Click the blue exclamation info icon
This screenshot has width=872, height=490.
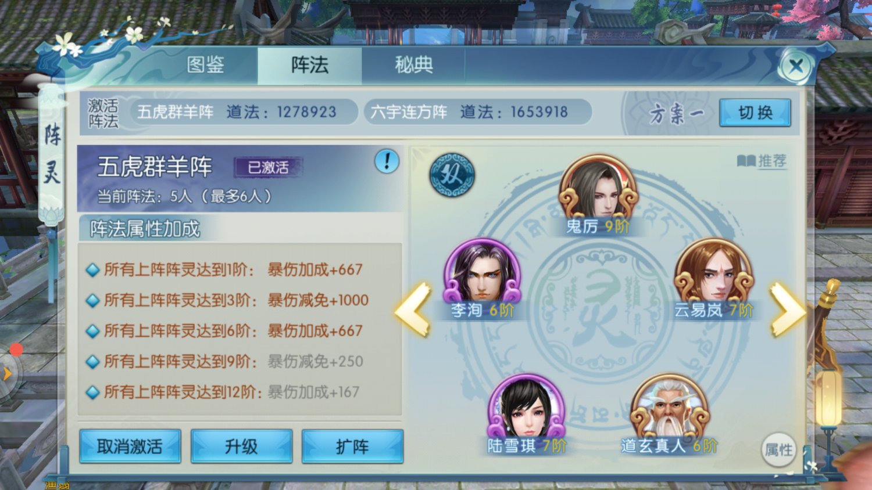click(x=387, y=161)
